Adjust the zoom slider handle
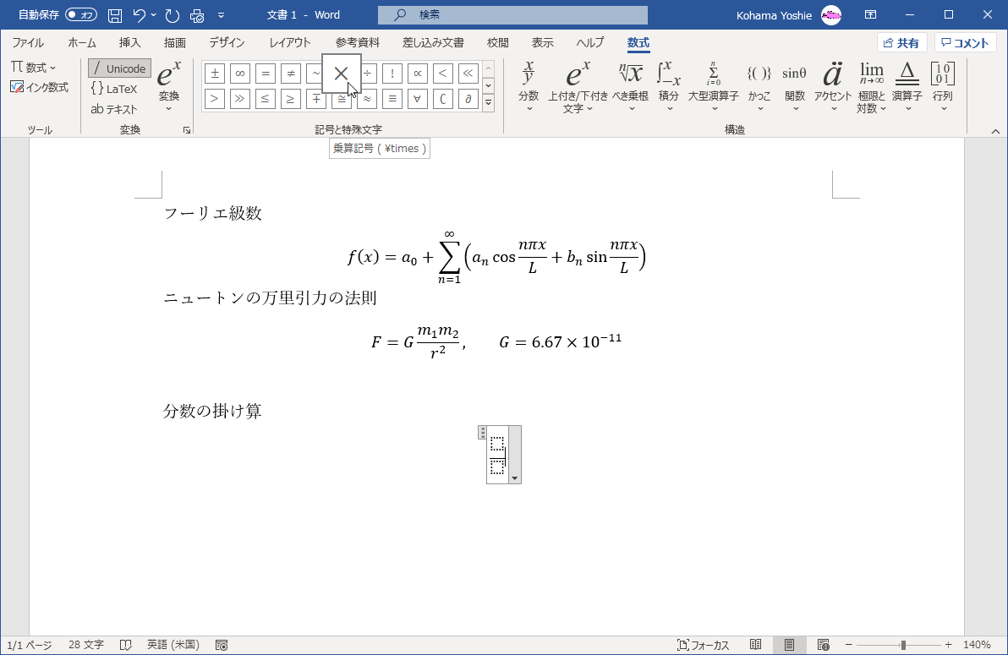The width and height of the screenshot is (1008, 655). click(x=903, y=645)
